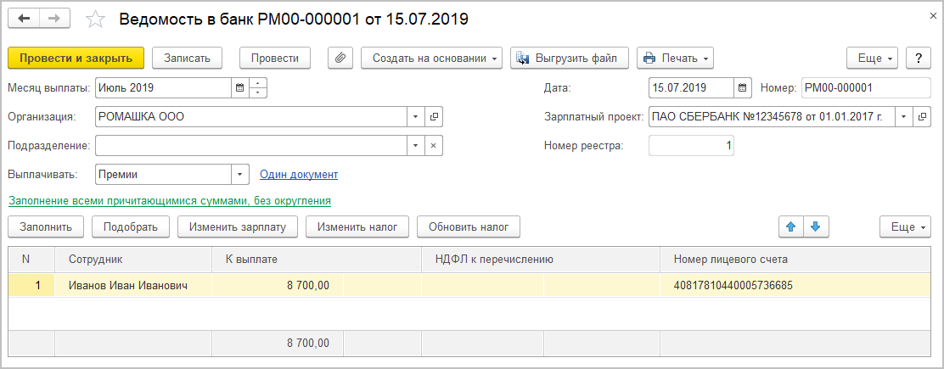Open calendar for Месяц выплаты field
Image resolution: width=944 pixels, height=369 pixels.
point(239,87)
